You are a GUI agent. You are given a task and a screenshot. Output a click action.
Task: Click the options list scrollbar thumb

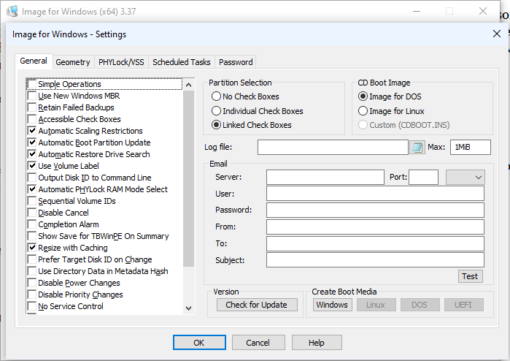pyautogui.click(x=189, y=178)
